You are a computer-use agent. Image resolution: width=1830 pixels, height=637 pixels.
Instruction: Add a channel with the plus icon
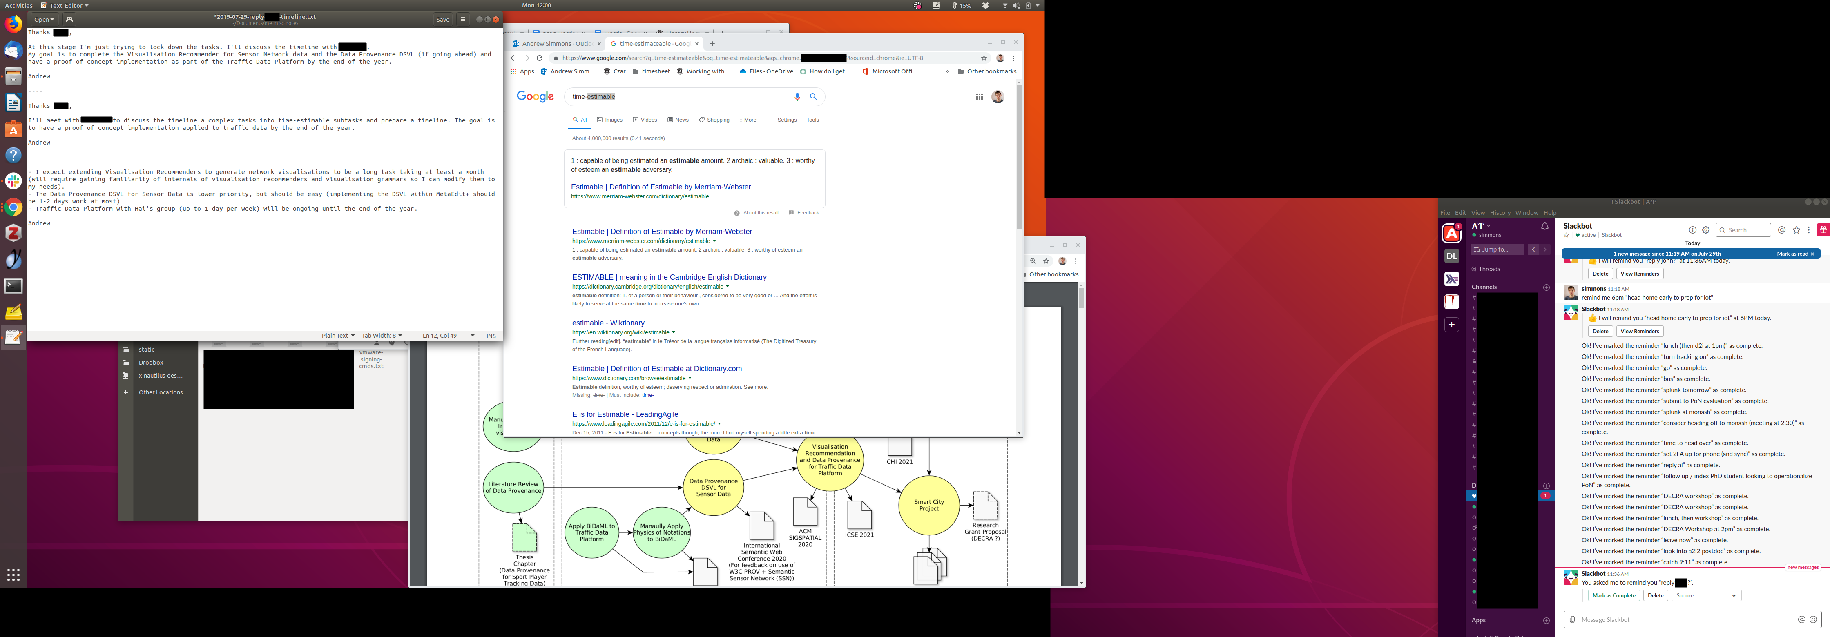(1547, 287)
